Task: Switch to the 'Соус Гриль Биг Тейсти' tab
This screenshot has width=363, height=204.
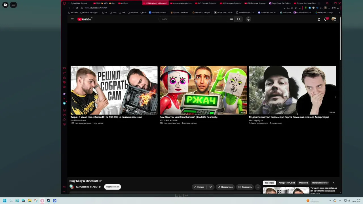Action: pyautogui.click(x=280, y=3)
